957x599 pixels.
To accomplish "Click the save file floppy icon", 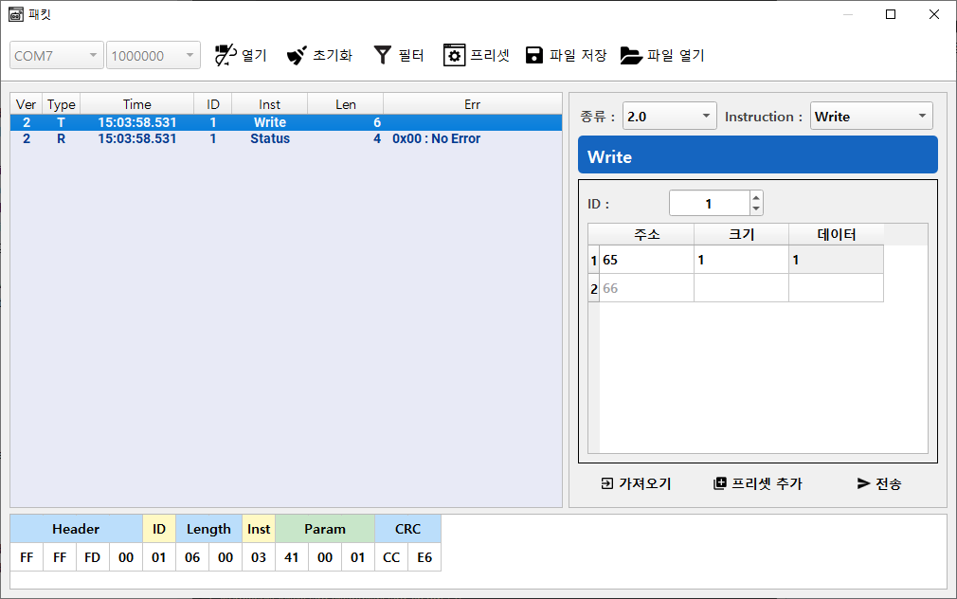I will [534, 55].
